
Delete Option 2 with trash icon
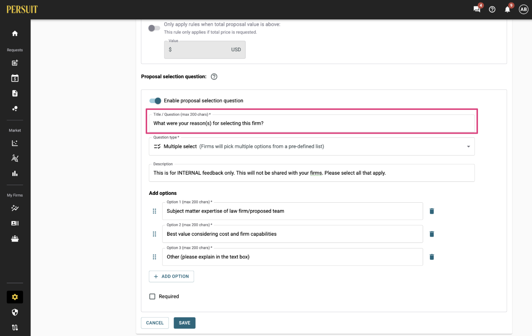pyautogui.click(x=432, y=234)
